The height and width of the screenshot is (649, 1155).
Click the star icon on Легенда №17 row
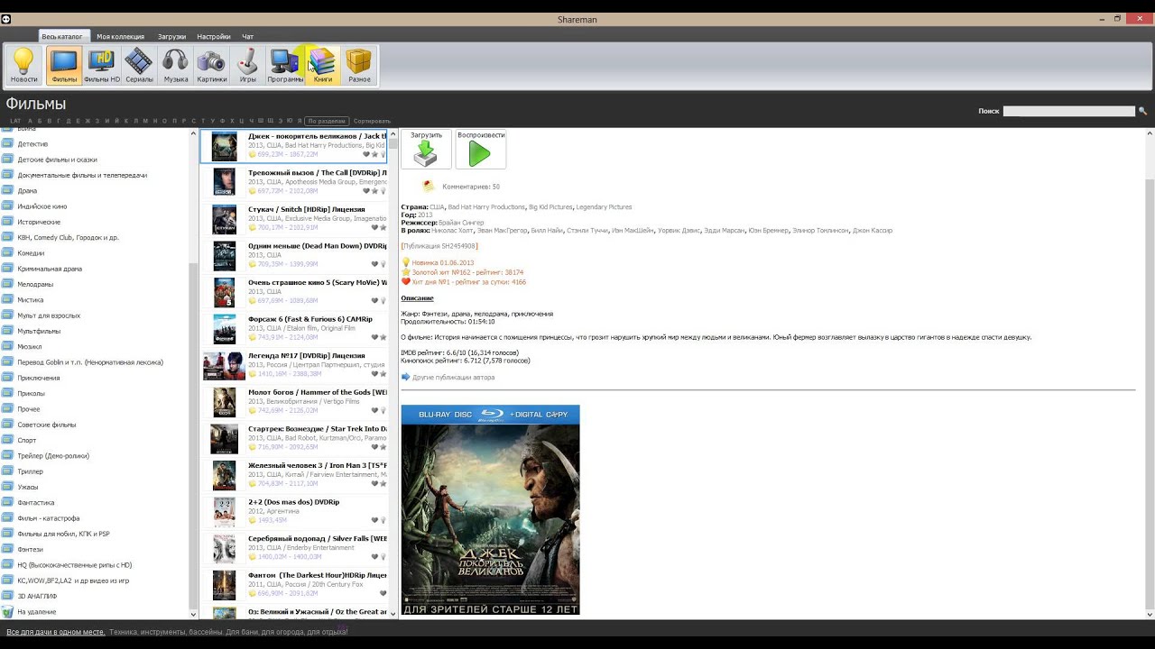pos(383,373)
